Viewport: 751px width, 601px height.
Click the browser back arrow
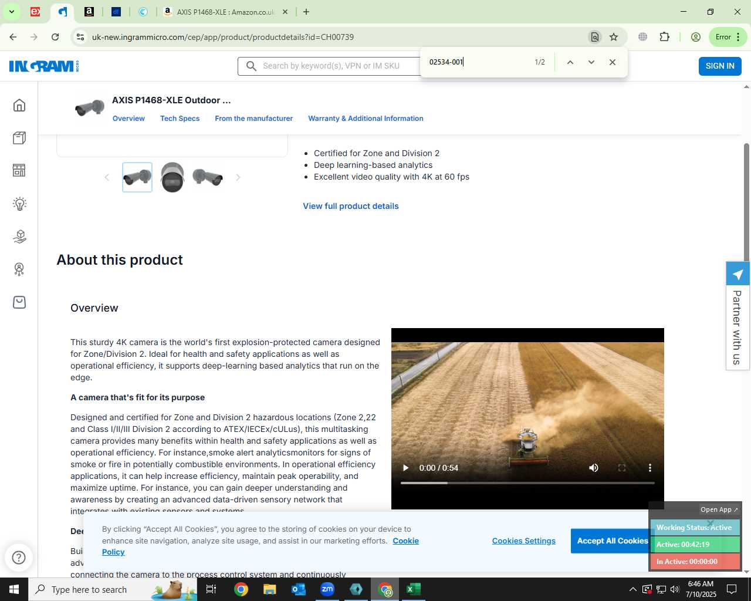pyautogui.click(x=13, y=37)
